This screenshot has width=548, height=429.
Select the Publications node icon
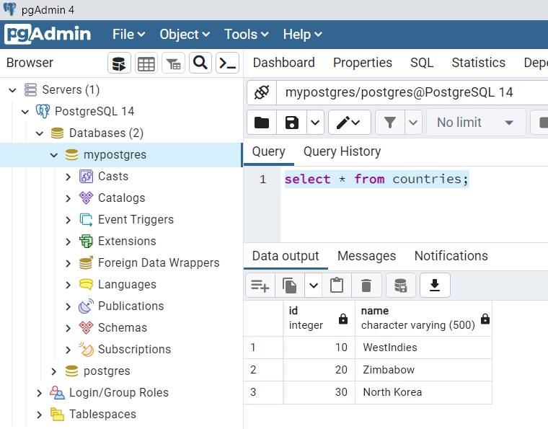click(86, 306)
